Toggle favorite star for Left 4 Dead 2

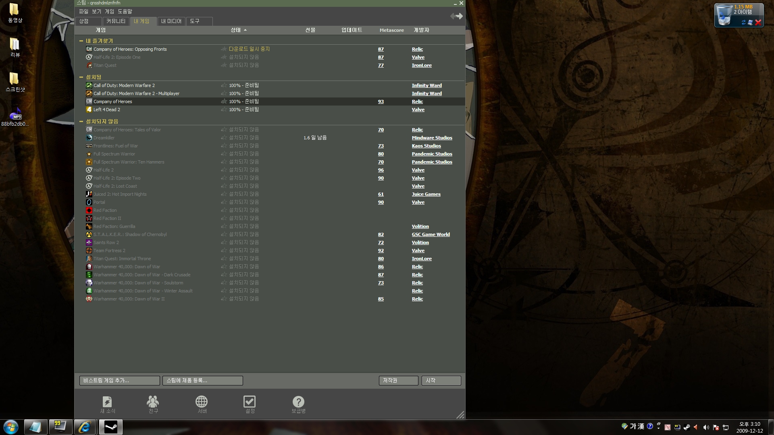click(224, 110)
